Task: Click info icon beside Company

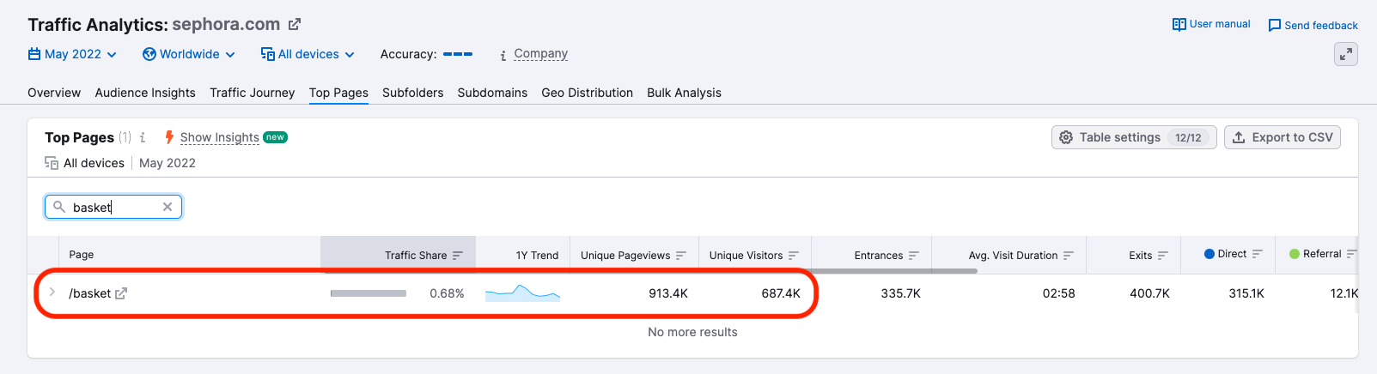Action: pyautogui.click(x=503, y=55)
